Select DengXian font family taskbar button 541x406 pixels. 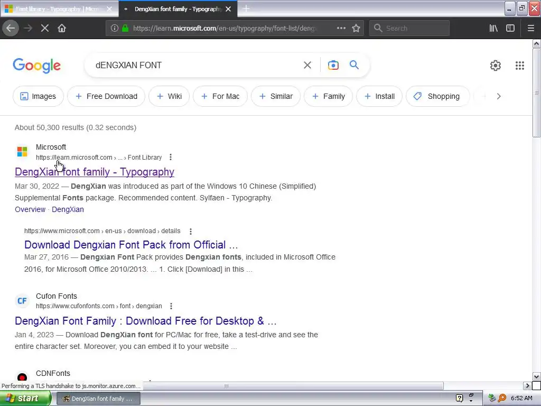pos(98,399)
